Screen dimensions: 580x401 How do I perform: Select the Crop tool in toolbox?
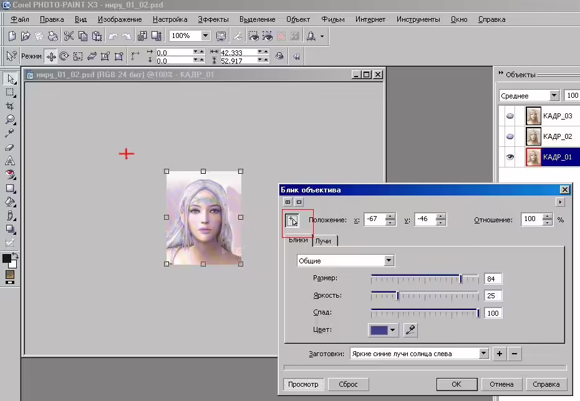pos(10,106)
